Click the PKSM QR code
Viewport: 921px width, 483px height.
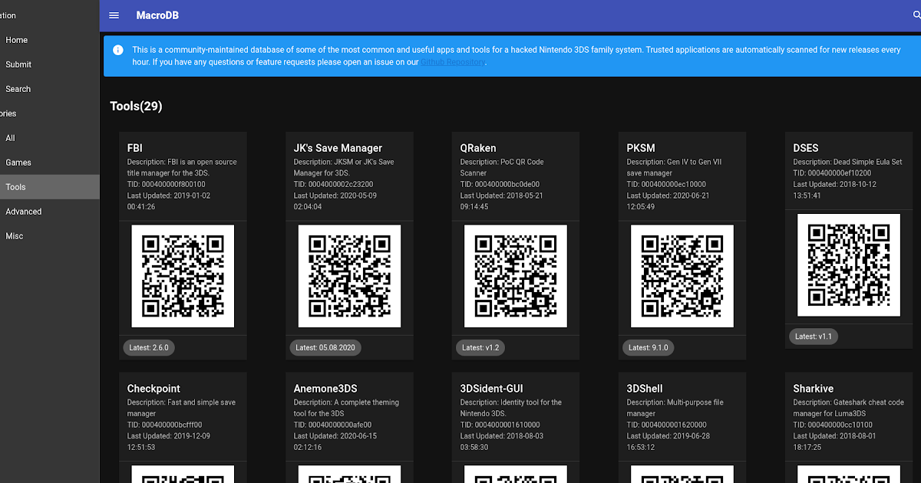[x=682, y=276]
